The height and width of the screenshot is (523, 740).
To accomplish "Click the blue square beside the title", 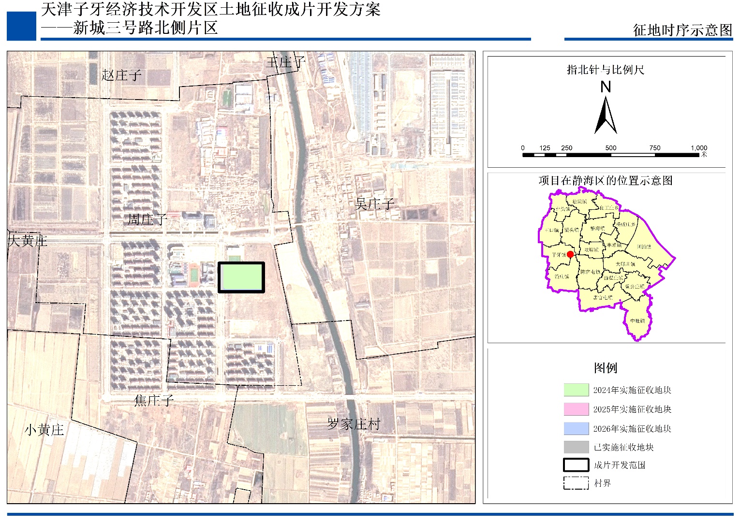I will coord(21,26).
